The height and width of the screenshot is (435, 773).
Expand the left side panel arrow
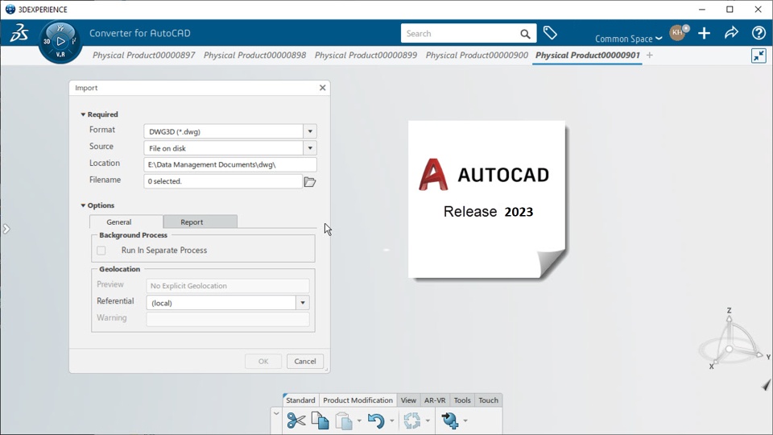coord(6,229)
